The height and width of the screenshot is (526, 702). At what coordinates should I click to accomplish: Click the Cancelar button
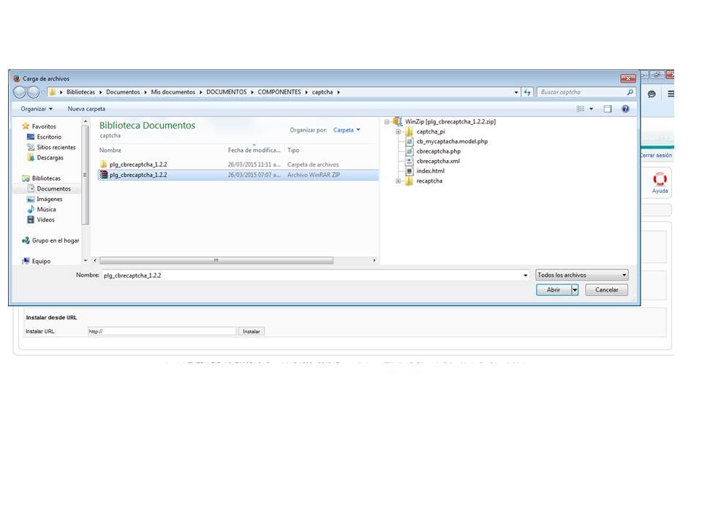point(607,290)
